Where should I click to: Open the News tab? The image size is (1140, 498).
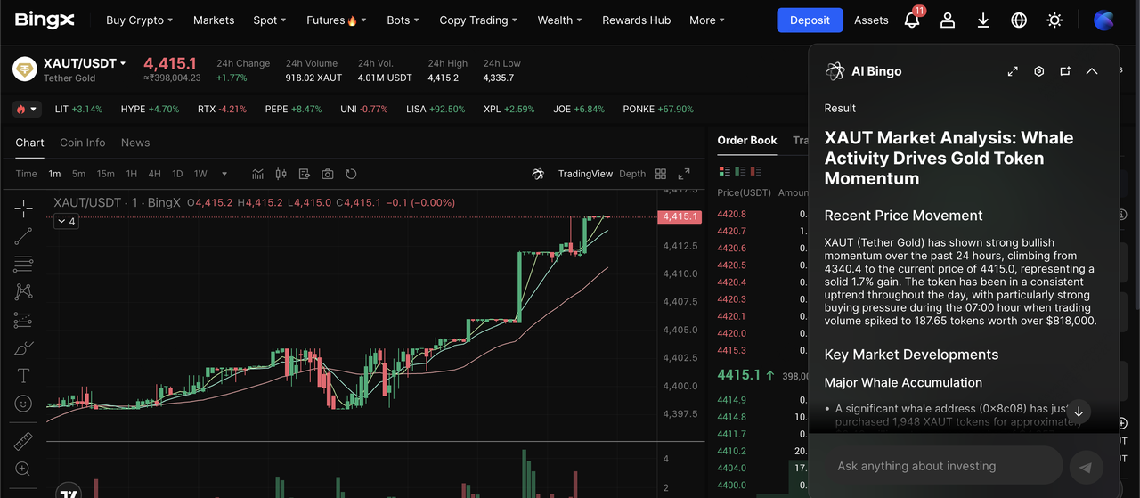coord(135,143)
